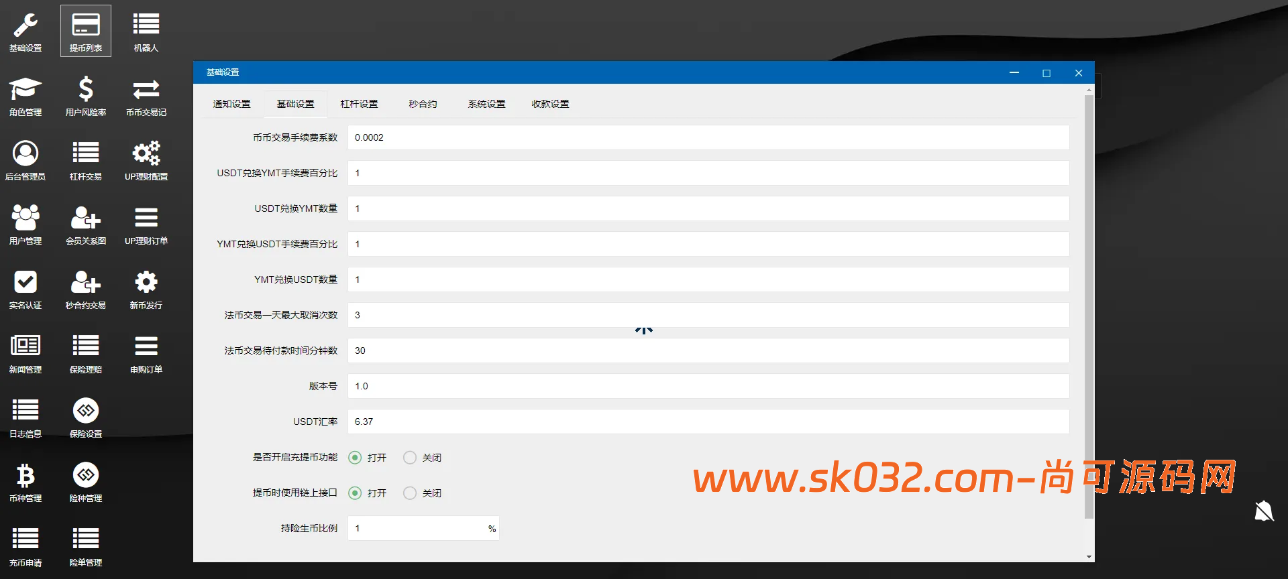This screenshot has height=579, width=1288.
Task: Select 关闭 for 提币时使用链上接口
Action: [x=410, y=493]
